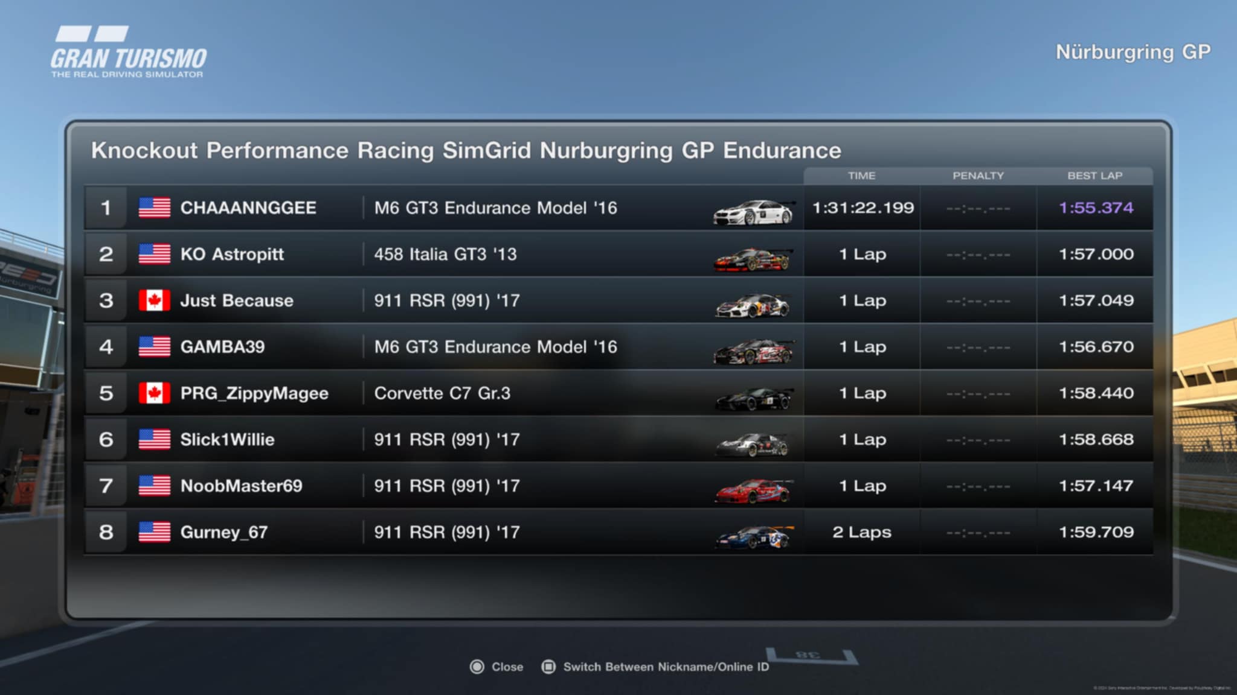Click the Canada flag beside PRG_ZippyMagee
The height and width of the screenshot is (695, 1237).
(155, 393)
